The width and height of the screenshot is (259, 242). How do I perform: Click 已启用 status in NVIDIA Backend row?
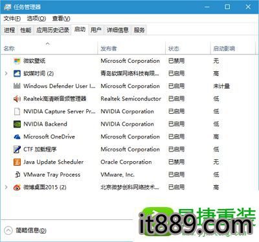[x=176, y=124]
